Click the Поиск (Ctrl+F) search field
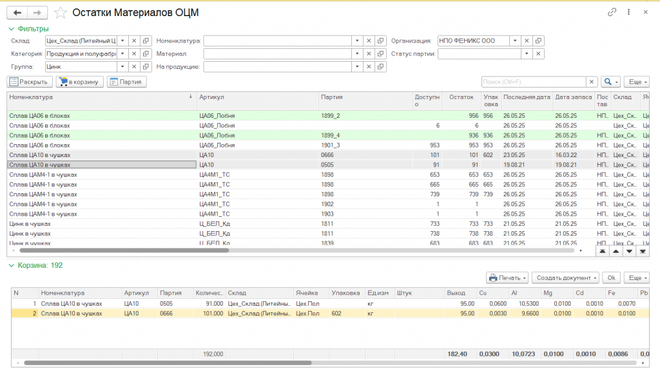This screenshot has width=660, height=374. 534,82
